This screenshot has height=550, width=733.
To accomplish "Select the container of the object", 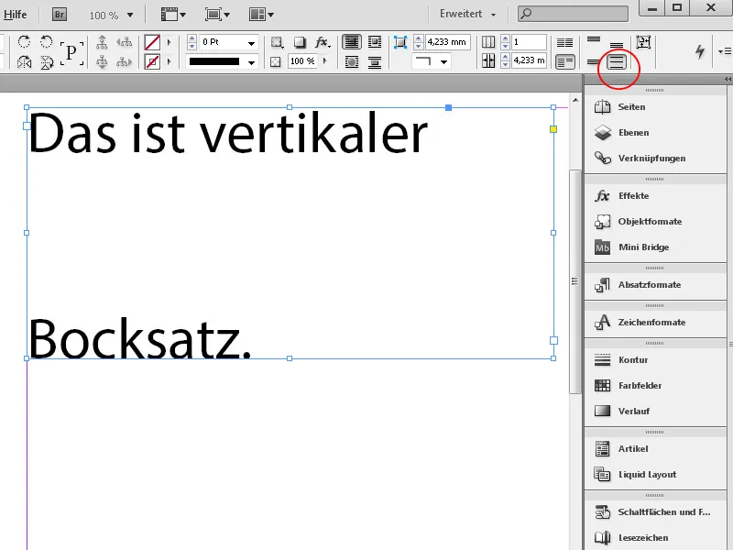I will (102, 42).
